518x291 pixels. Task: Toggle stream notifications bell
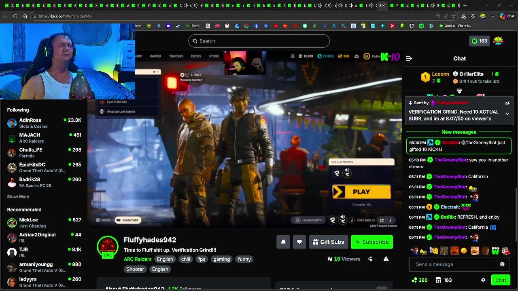(x=283, y=242)
